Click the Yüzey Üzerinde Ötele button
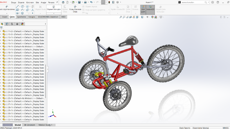Viewport: 230px width, 129px height. tap(75, 9)
